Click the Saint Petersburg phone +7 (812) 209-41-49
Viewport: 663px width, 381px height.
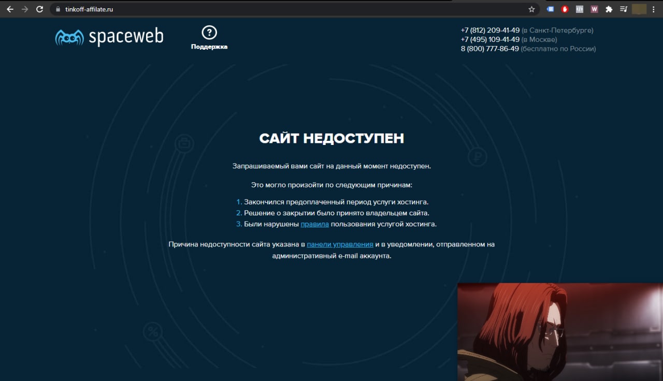(x=490, y=30)
